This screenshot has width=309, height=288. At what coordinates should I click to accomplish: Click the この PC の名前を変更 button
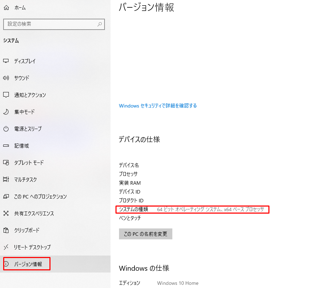(145, 234)
